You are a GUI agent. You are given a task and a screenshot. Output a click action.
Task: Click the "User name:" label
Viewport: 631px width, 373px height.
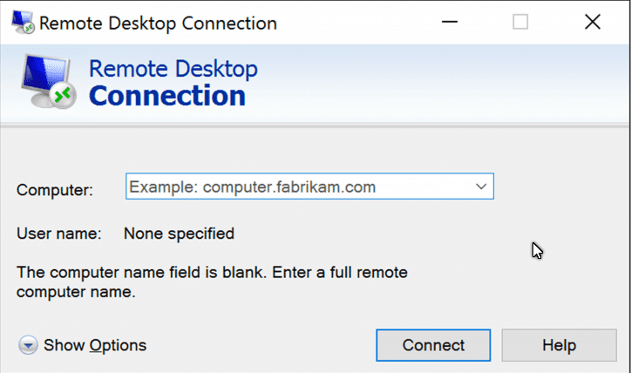point(59,234)
